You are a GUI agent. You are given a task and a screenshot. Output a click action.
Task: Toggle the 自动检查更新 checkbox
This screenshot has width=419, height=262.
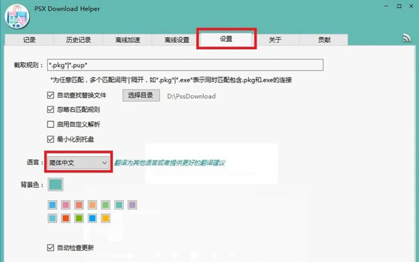tap(51, 247)
